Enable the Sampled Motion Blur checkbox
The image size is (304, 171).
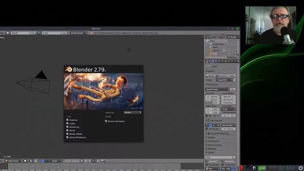pos(209,133)
